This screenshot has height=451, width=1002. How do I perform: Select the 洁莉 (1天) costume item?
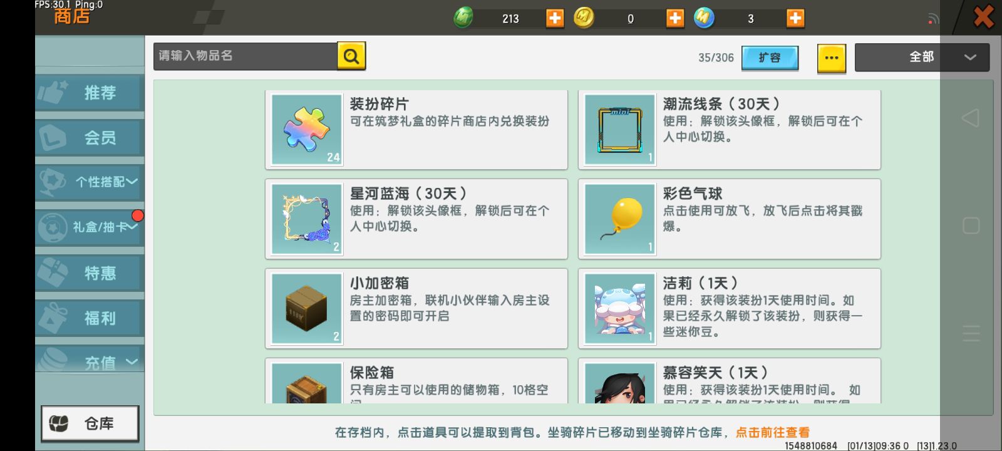point(730,309)
